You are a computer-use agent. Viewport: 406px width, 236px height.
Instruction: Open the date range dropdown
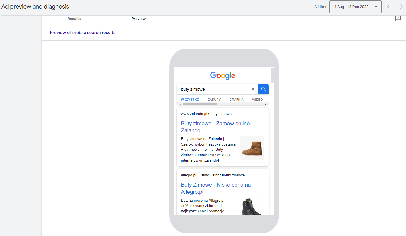pyautogui.click(x=355, y=7)
